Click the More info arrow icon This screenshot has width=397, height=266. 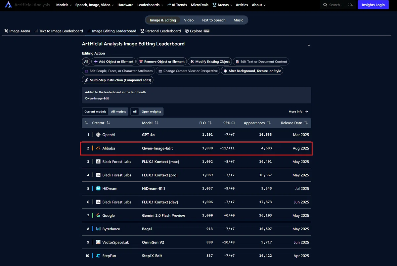pyautogui.click(x=306, y=112)
